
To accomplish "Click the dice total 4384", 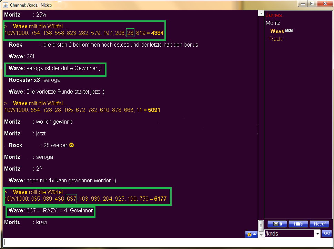I will [x=157, y=33].
